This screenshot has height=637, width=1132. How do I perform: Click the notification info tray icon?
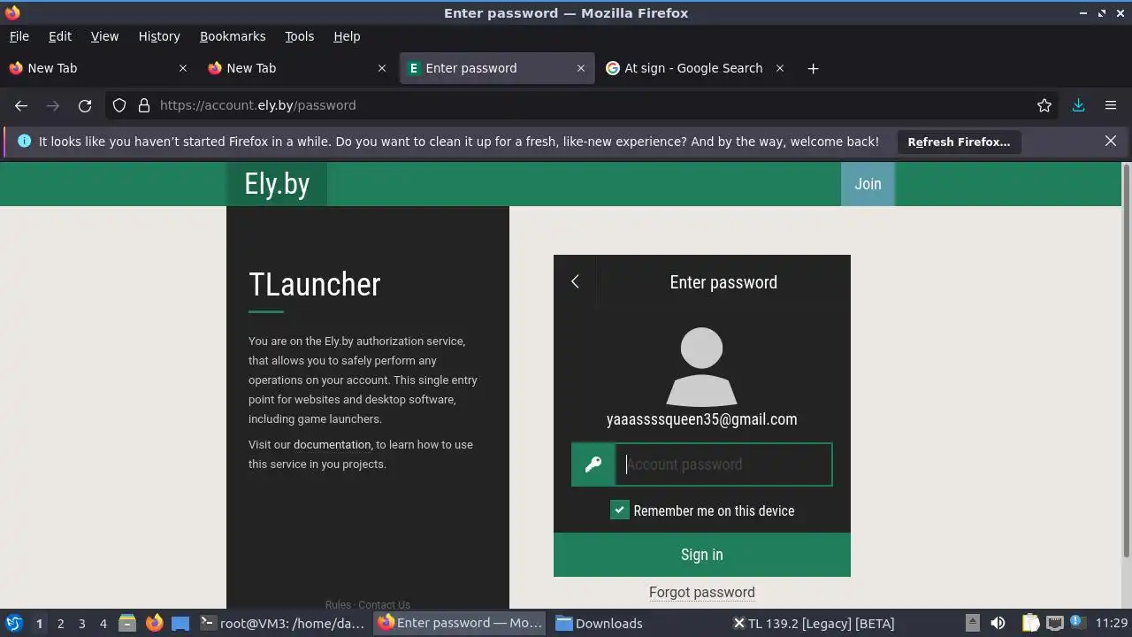1077,623
